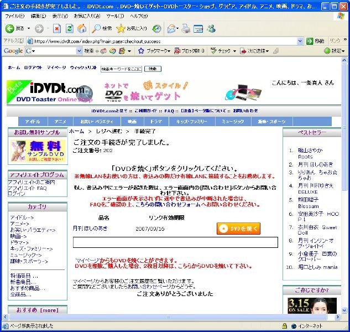Expand the mail icon dropdown arrow
Image resolution: width=350 pixels, height=332 pixels.
177,29
